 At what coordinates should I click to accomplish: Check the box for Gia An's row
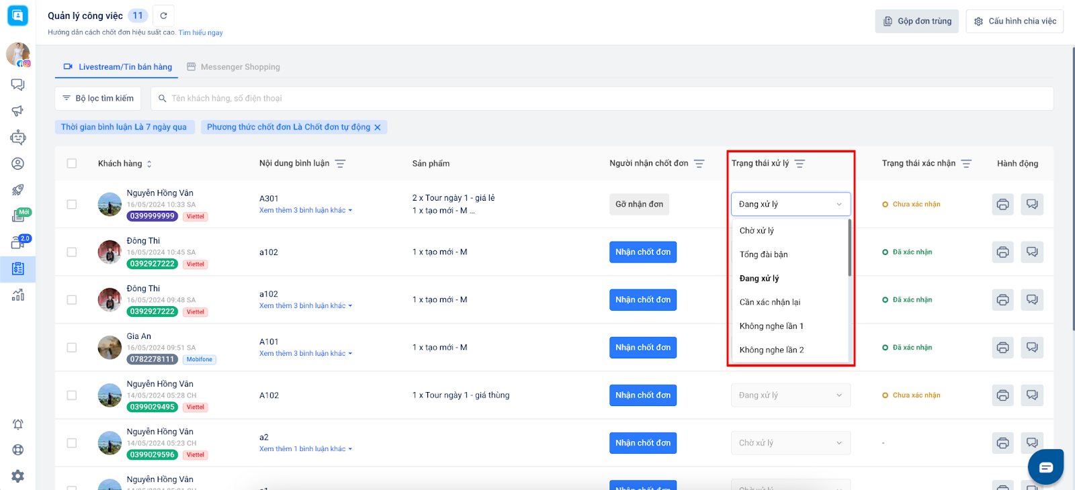click(72, 348)
